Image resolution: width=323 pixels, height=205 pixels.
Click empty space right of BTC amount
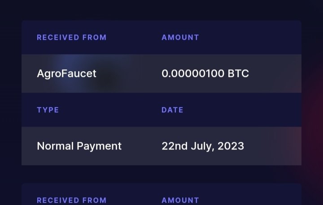(x=275, y=73)
